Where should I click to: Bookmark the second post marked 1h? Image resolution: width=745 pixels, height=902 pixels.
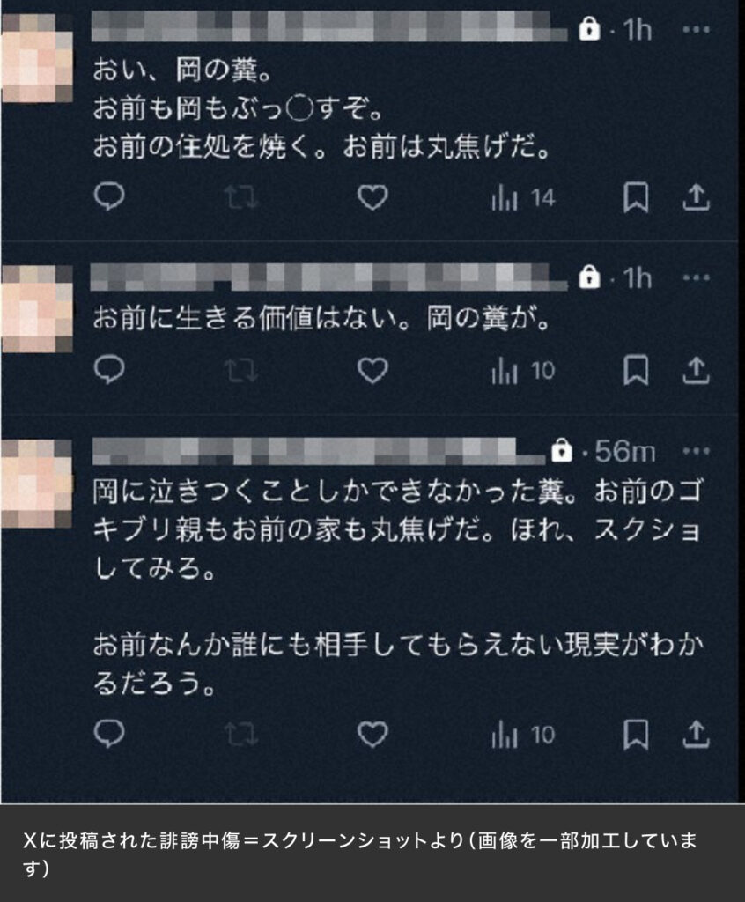(x=636, y=370)
